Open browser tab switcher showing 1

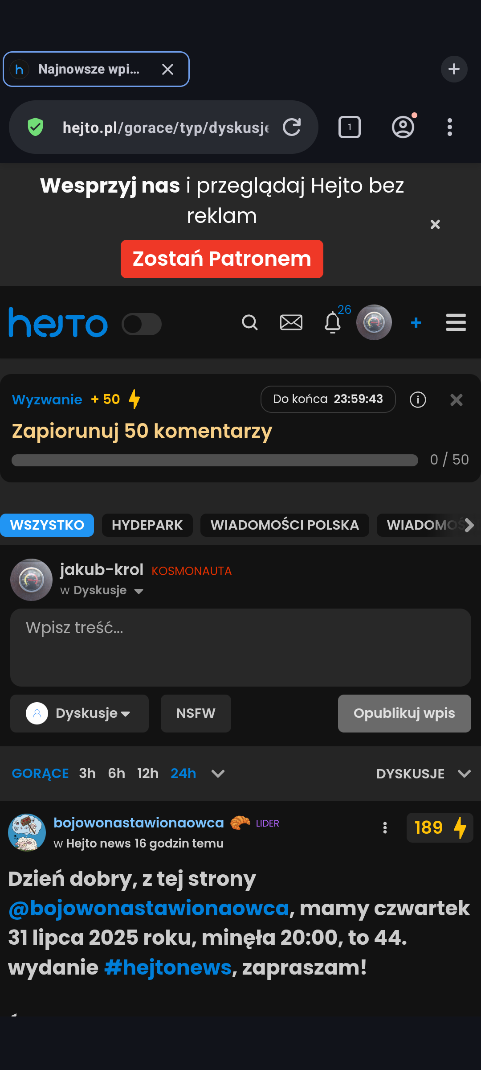pyautogui.click(x=350, y=127)
